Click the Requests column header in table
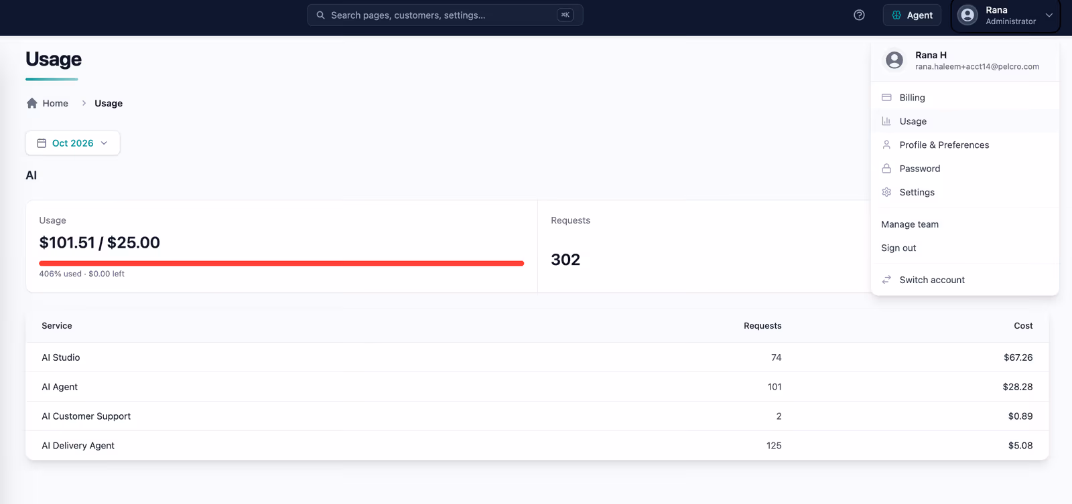The image size is (1072, 504). pyautogui.click(x=762, y=326)
